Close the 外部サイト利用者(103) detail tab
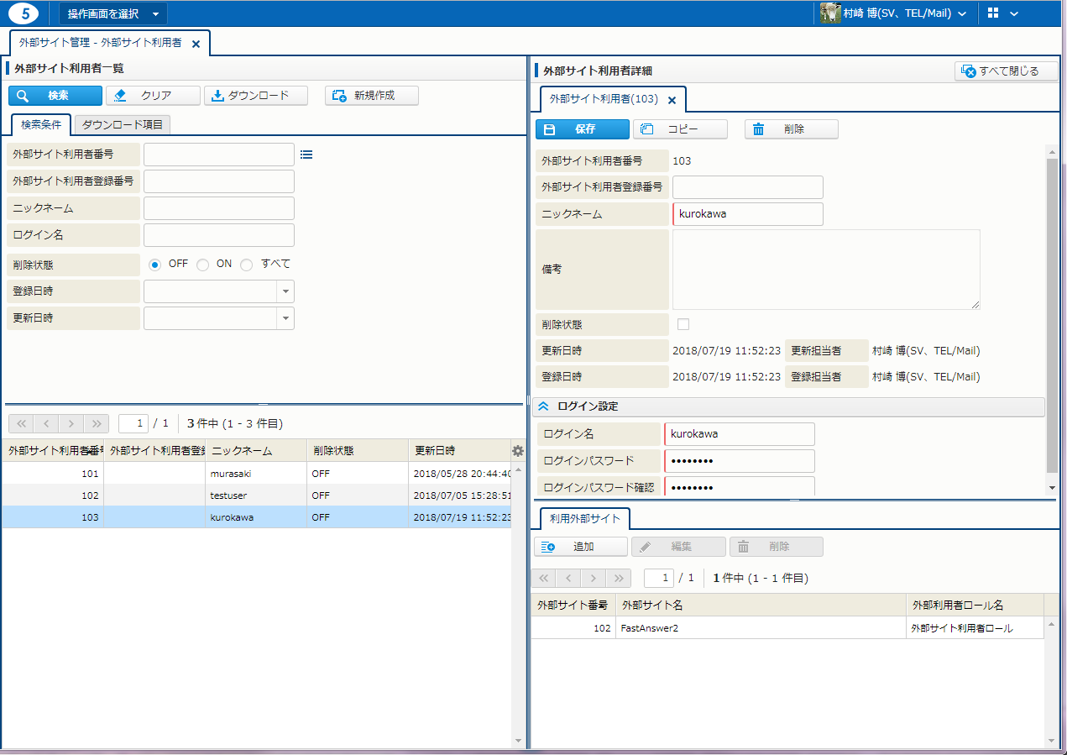This screenshot has height=755, width=1067. 672,100
